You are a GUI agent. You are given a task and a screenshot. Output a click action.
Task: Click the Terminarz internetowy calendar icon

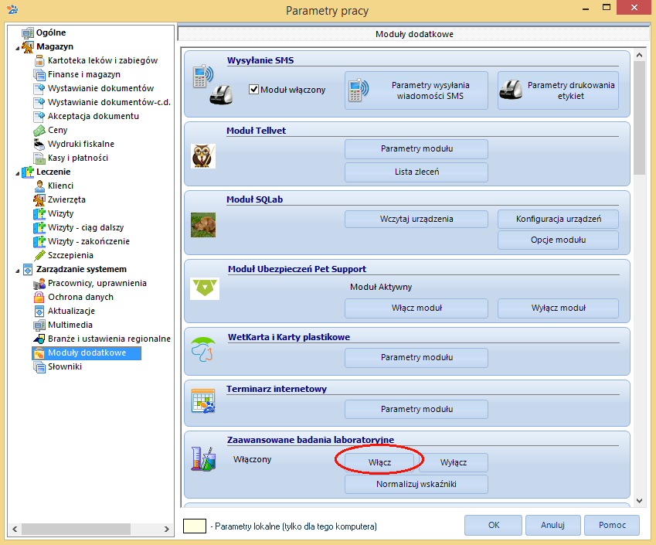click(x=203, y=401)
